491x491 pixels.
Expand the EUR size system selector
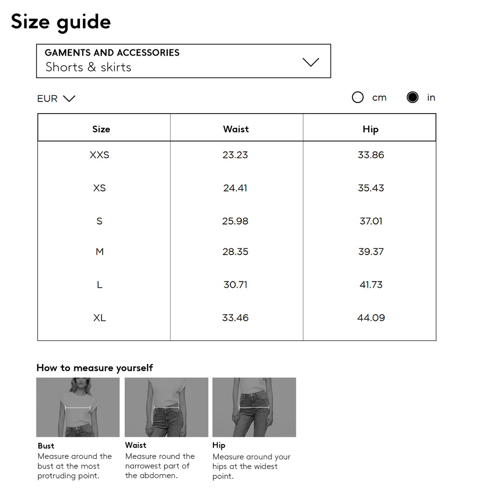[x=57, y=99]
